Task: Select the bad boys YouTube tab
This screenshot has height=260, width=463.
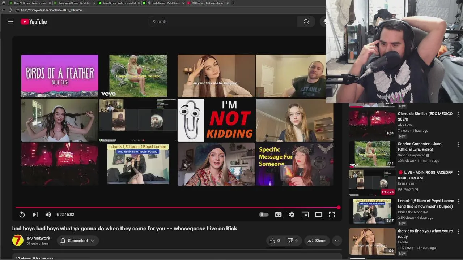Action: pyautogui.click(x=208, y=3)
